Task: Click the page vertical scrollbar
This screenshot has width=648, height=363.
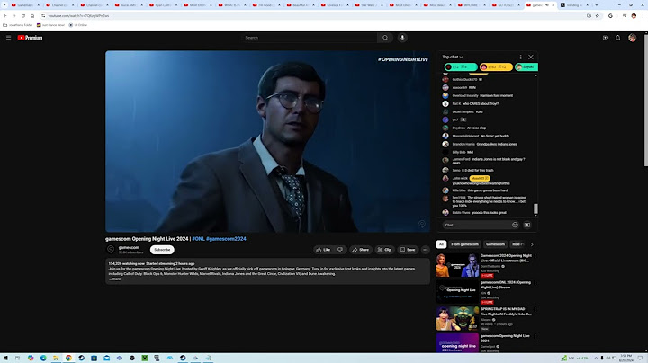Action: pos(645,99)
